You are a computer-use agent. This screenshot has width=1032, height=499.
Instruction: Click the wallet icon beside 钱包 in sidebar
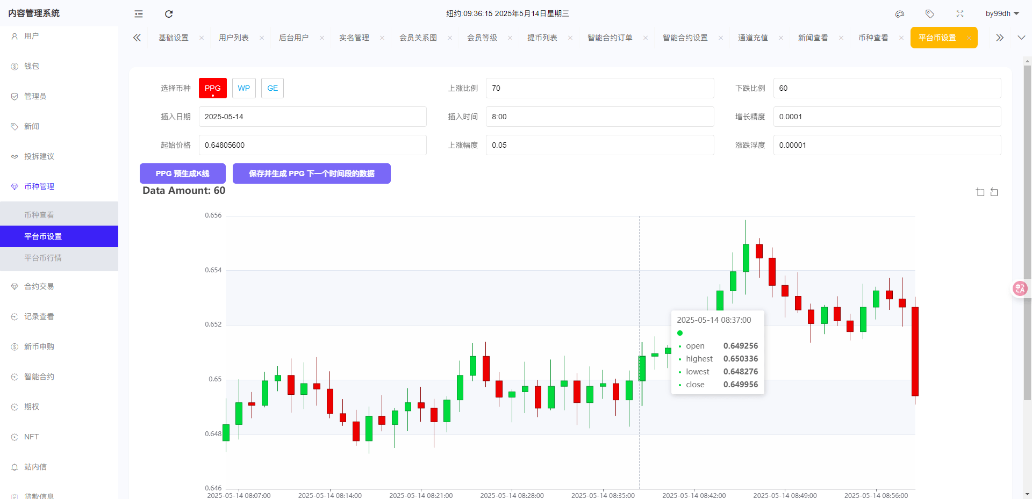[x=13, y=66]
